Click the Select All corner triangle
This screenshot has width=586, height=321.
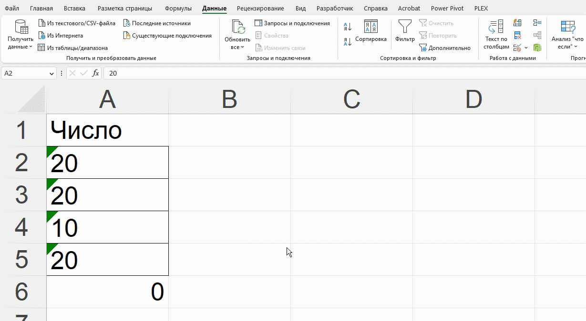pos(31,99)
